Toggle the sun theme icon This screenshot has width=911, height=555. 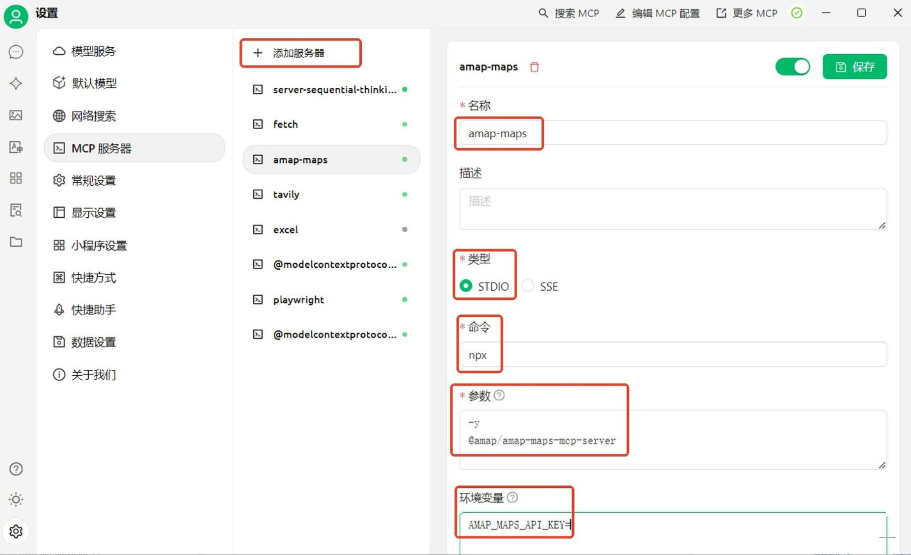(16, 499)
